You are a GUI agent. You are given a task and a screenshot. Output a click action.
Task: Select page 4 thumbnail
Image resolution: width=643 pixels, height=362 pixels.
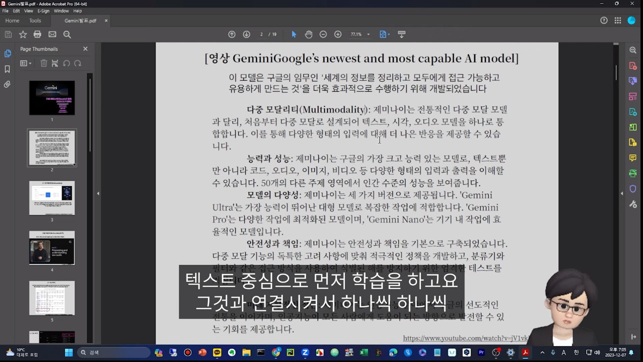pyautogui.click(x=52, y=248)
